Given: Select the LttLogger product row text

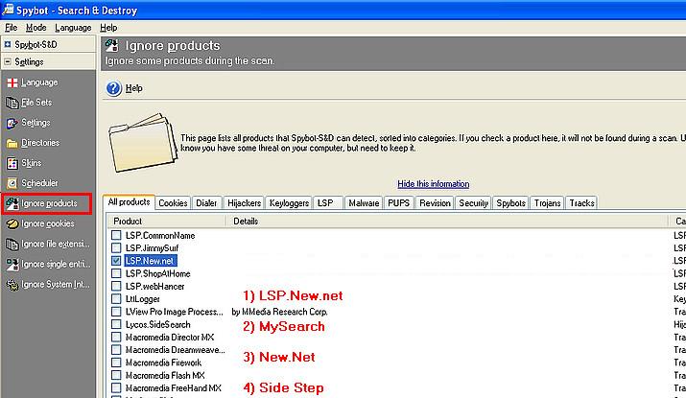Looking at the screenshot, I should click(143, 299).
